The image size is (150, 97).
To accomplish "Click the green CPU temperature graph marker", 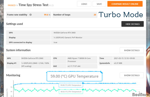I will click(83, 90).
